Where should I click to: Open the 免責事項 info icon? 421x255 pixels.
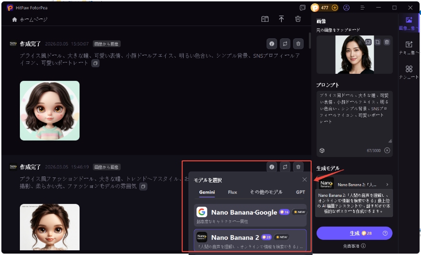(363, 246)
